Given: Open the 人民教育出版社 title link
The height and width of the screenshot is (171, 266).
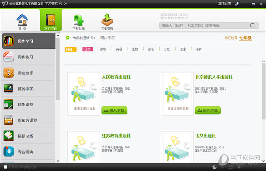Looking at the screenshot, I should 116,77.
